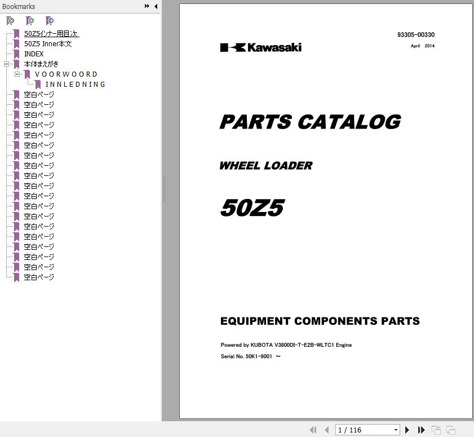Click the left of the two greyed window icons
This screenshot has height=437, width=474.
coord(436,430)
